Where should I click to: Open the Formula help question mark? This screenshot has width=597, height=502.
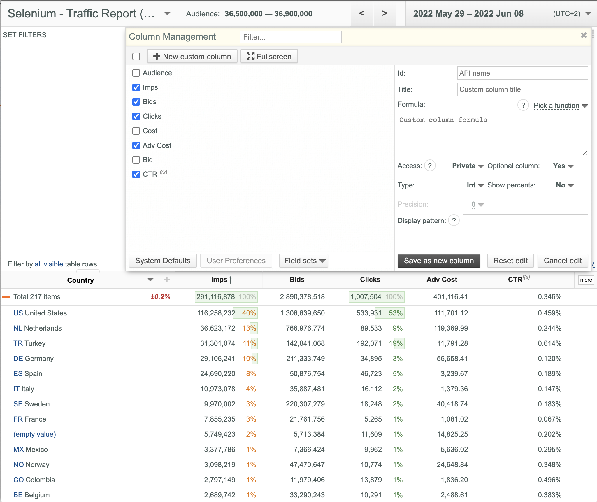coord(523,105)
